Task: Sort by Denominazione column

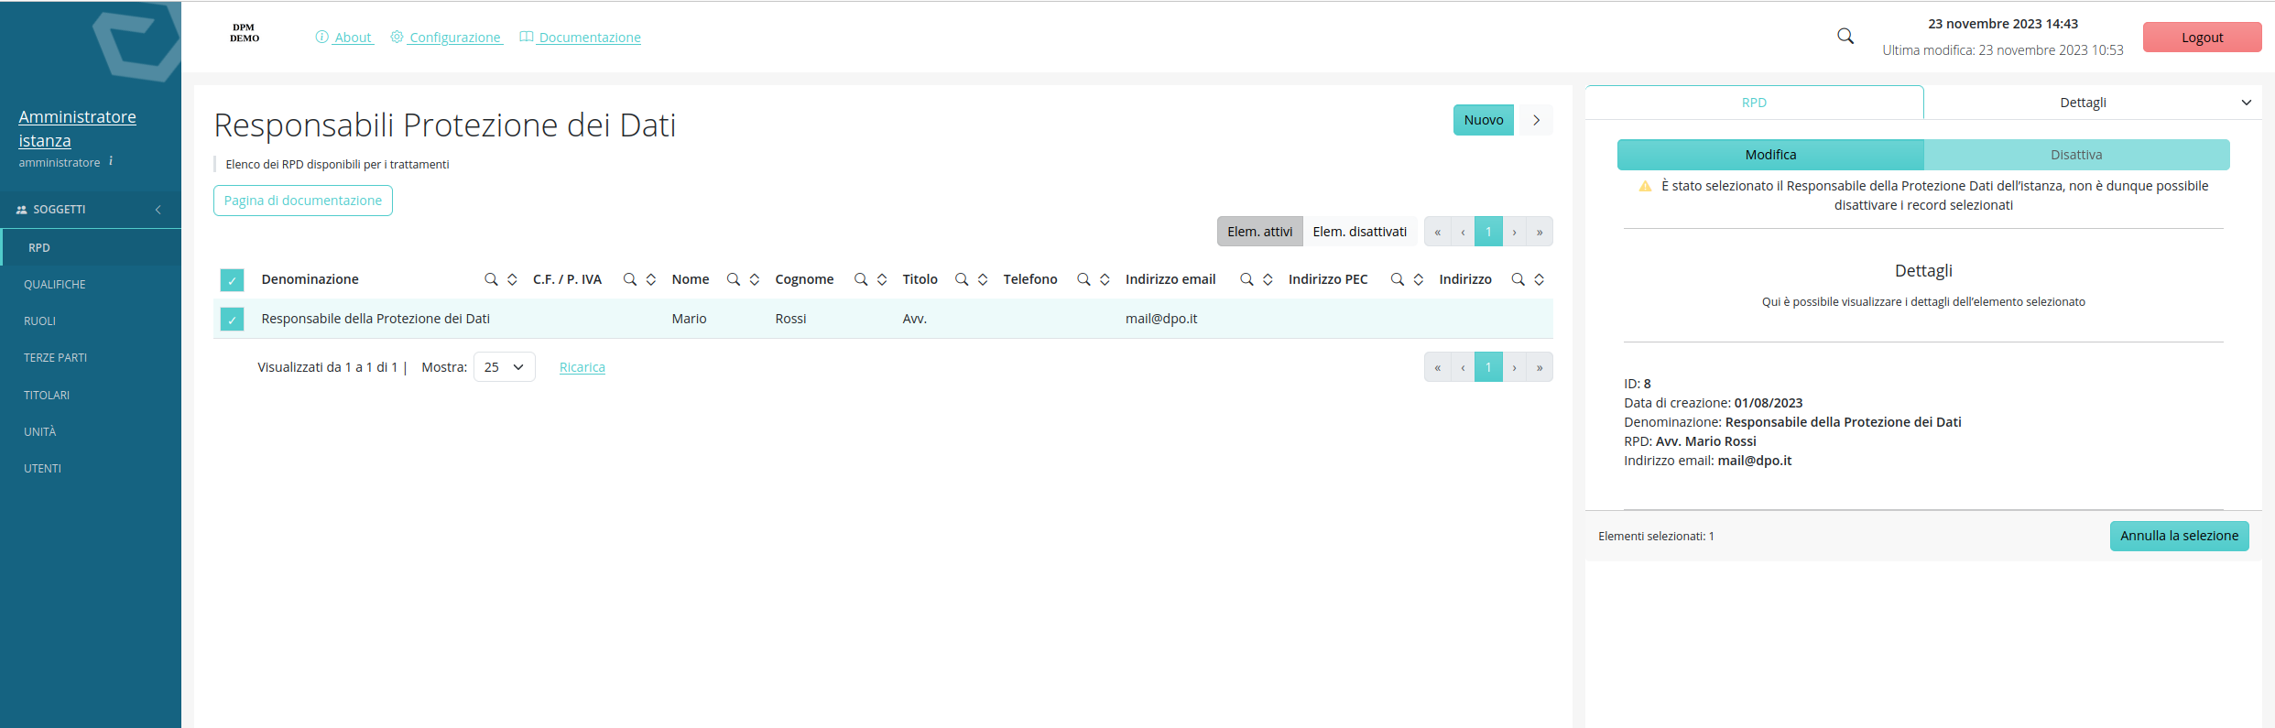Action: [512, 279]
